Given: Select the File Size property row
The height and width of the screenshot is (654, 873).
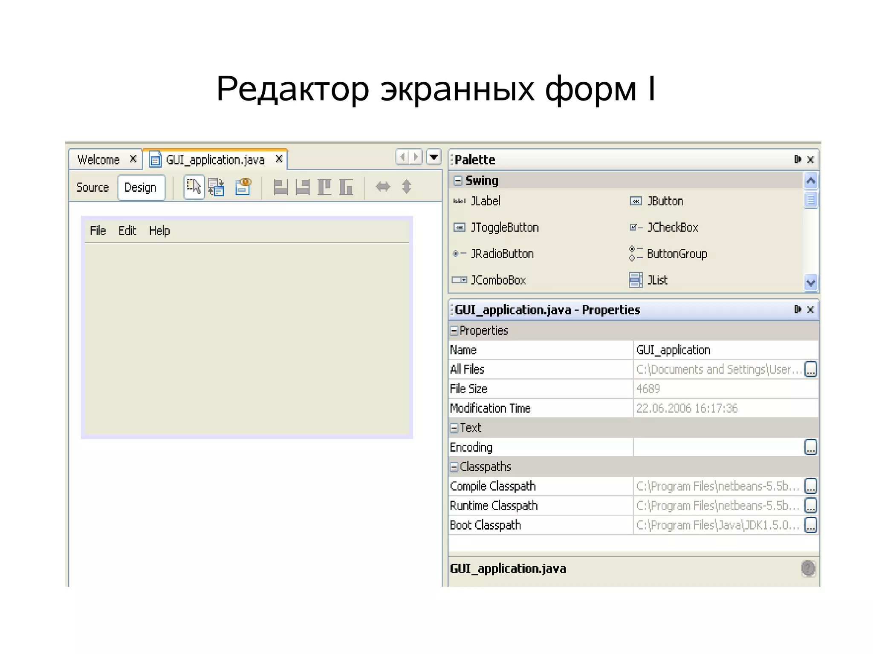Looking at the screenshot, I should tap(633, 389).
